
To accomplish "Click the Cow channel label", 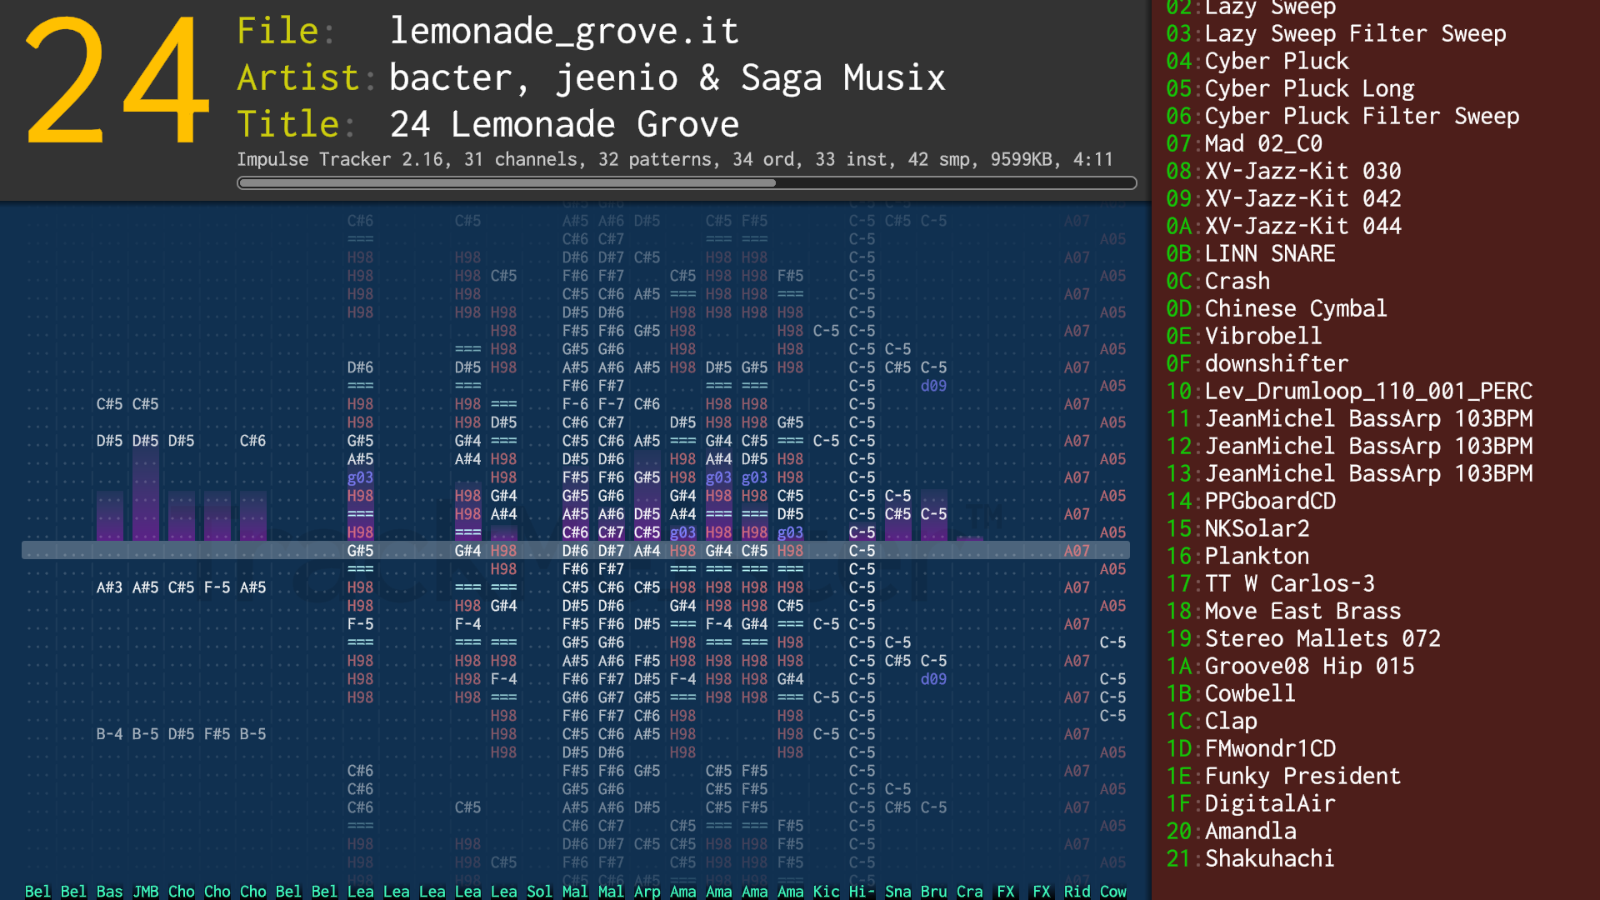I will point(1112,891).
